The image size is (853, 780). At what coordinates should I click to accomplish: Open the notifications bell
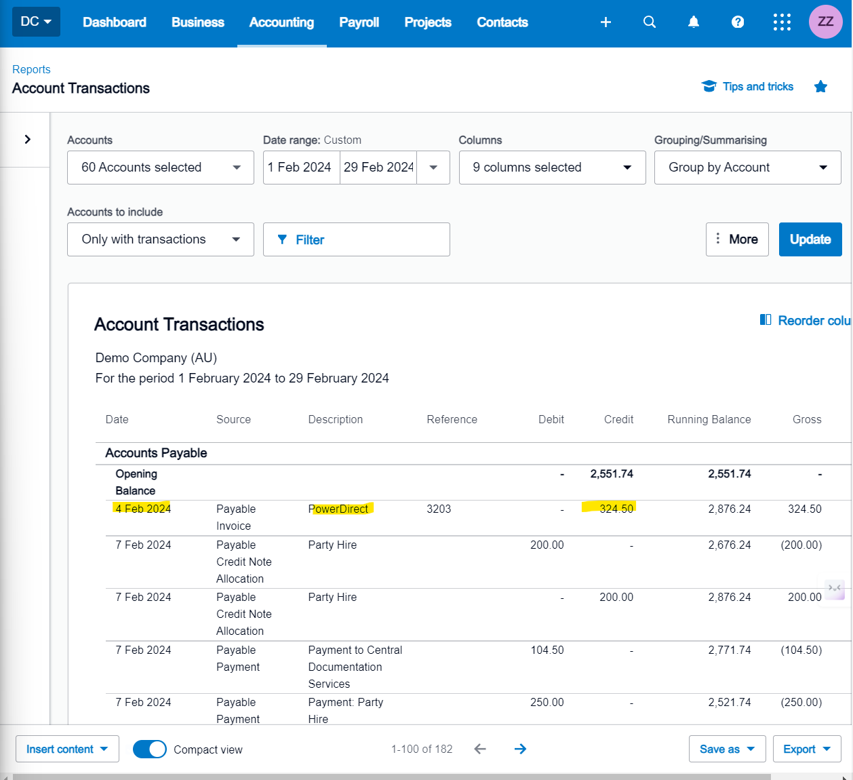694,22
